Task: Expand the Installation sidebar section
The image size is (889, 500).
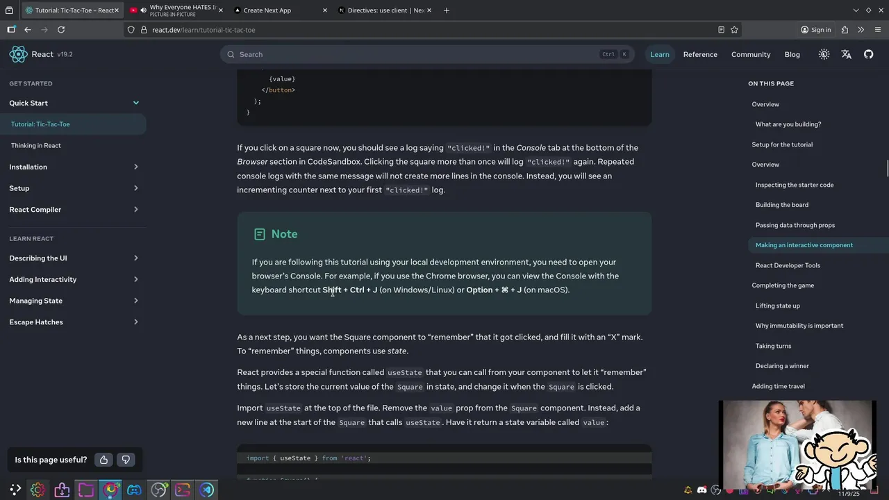Action: tap(135, 167)
